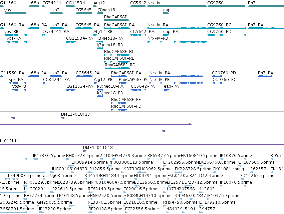The image size is (284, 214).
Task: Click the CG34241 gene label
Action: (52, 3)
